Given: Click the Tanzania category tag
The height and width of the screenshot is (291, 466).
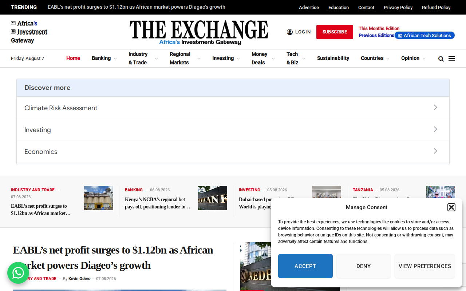Looking at the screenshot, I should pos(363,190).
